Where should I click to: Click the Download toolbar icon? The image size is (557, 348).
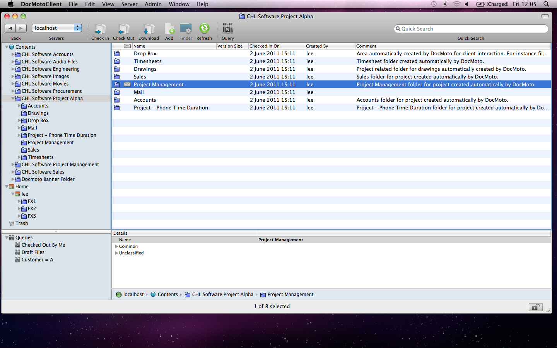[149, 29]
